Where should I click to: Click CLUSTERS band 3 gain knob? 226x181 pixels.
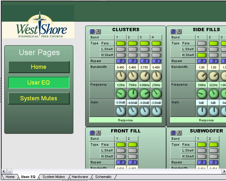144,111
